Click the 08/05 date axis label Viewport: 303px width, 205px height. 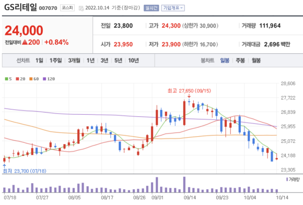(74, 198)
